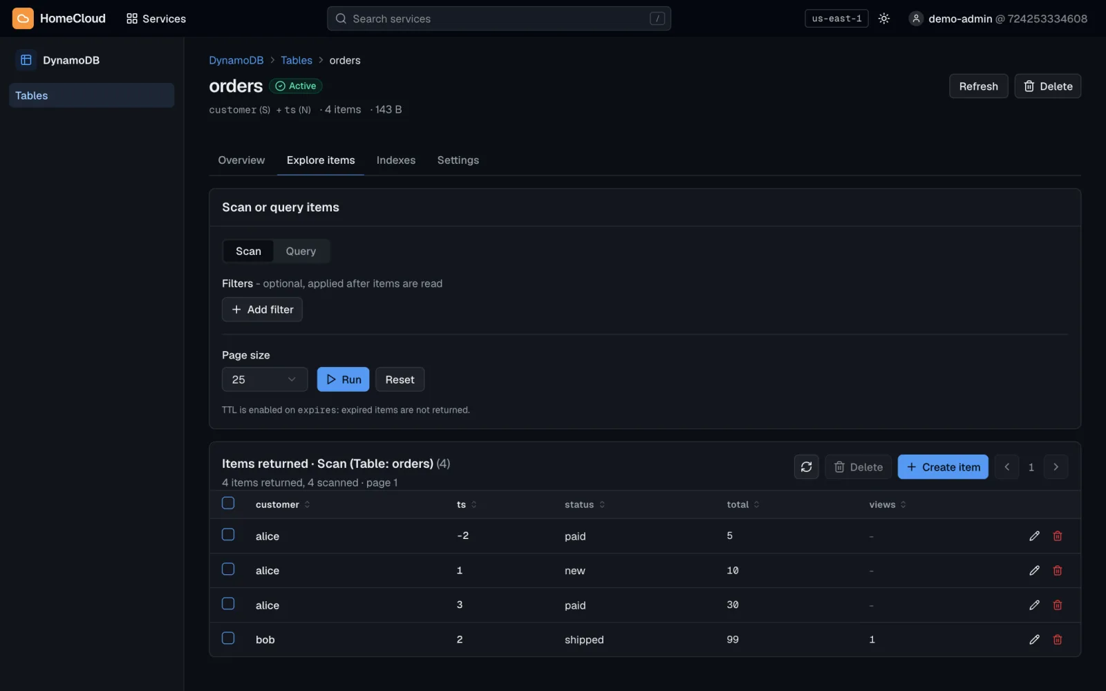Open the demo-admin account menu
This screenshot has width=1106, height=691.
coord(998,19)
